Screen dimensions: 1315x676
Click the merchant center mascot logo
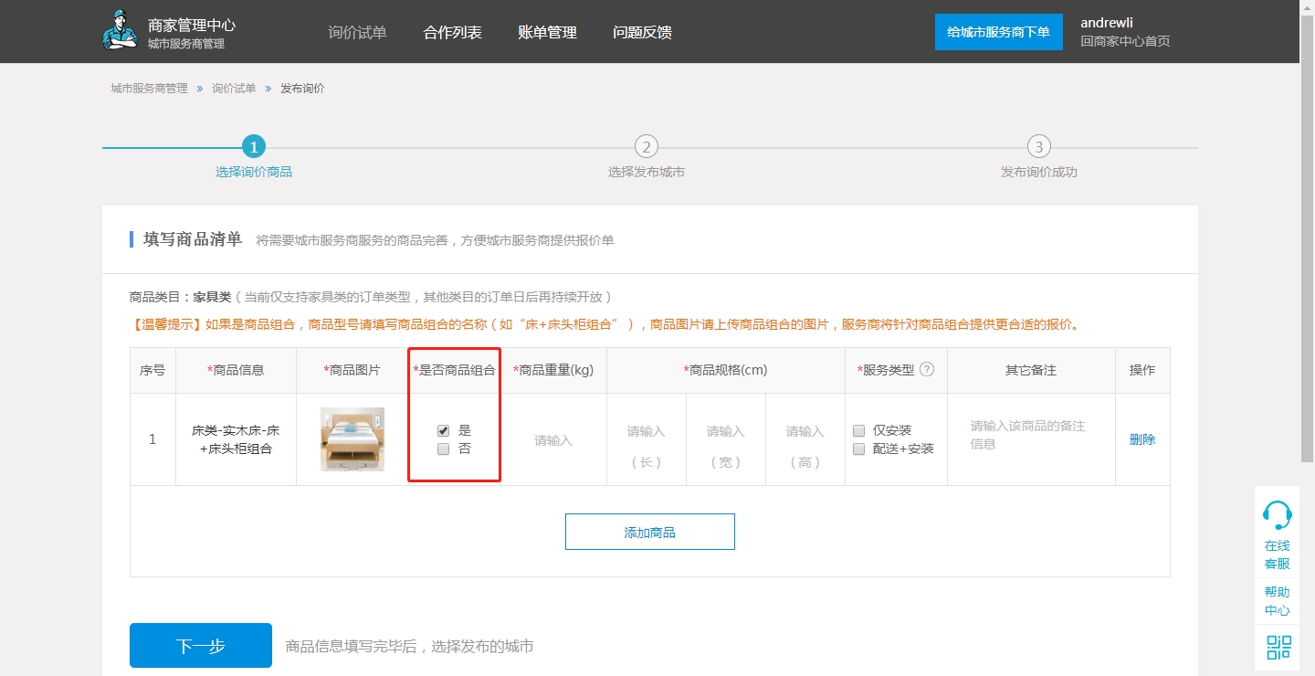coord(120,29)
